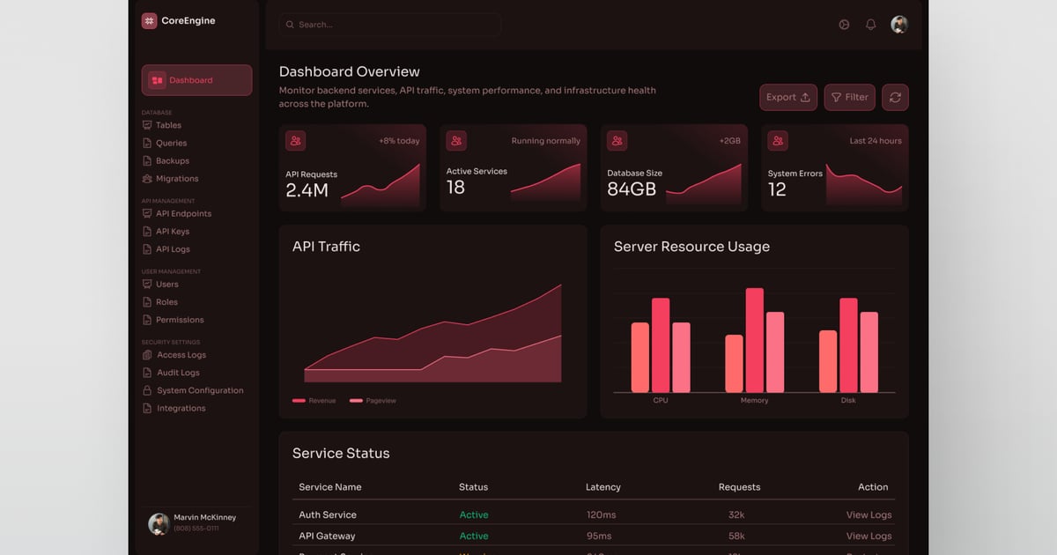Open API Keys page
Viewport: 1057px width, 555px height.
173,232
